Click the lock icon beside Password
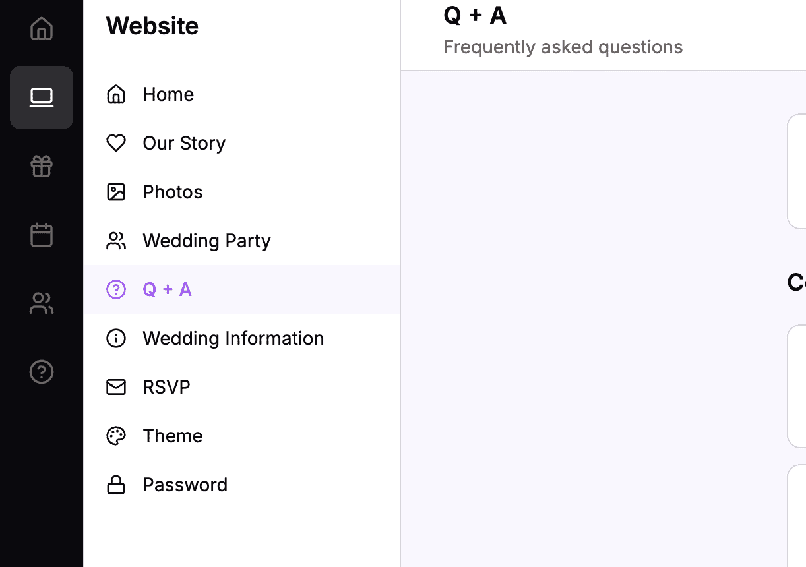Viewport: 806px width, 567px height. [116, 485]
